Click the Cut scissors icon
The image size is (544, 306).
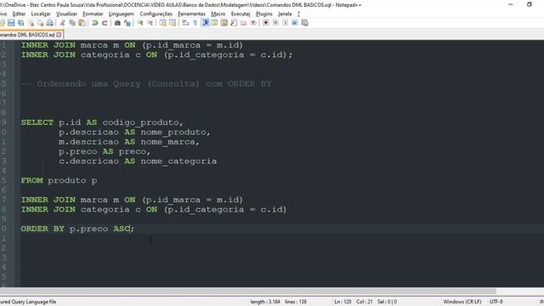click(x=62, y=23)
